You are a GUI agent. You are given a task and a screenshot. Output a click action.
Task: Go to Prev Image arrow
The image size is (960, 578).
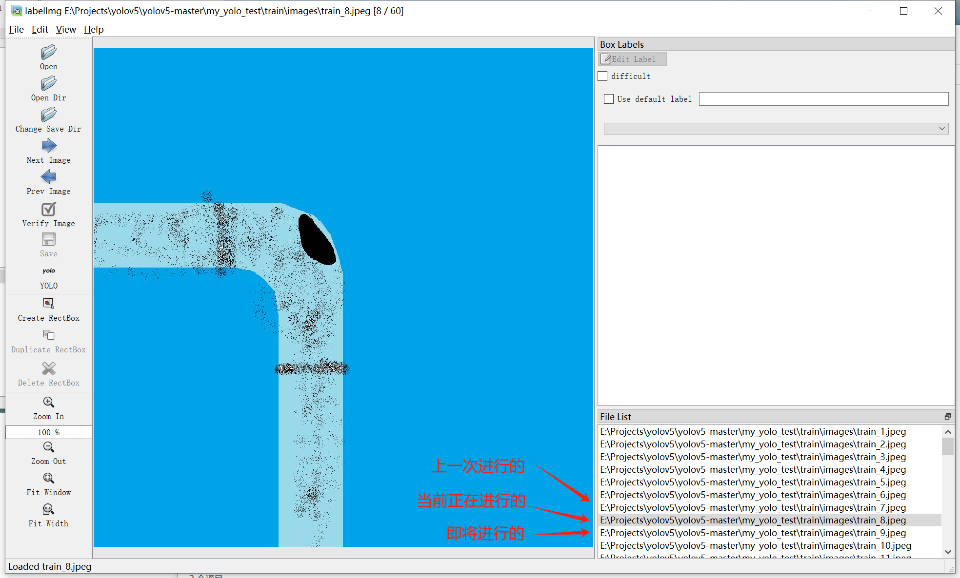point(48,176)
